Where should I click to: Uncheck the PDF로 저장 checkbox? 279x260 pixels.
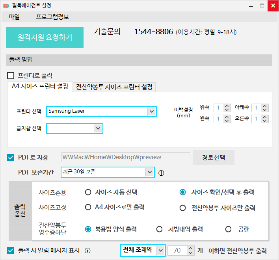pos(11,158)
